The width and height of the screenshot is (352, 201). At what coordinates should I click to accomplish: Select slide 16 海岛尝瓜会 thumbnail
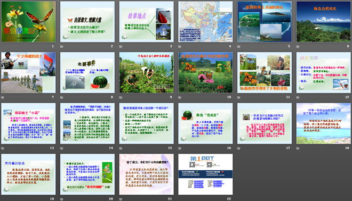click(x=205, y=123)
